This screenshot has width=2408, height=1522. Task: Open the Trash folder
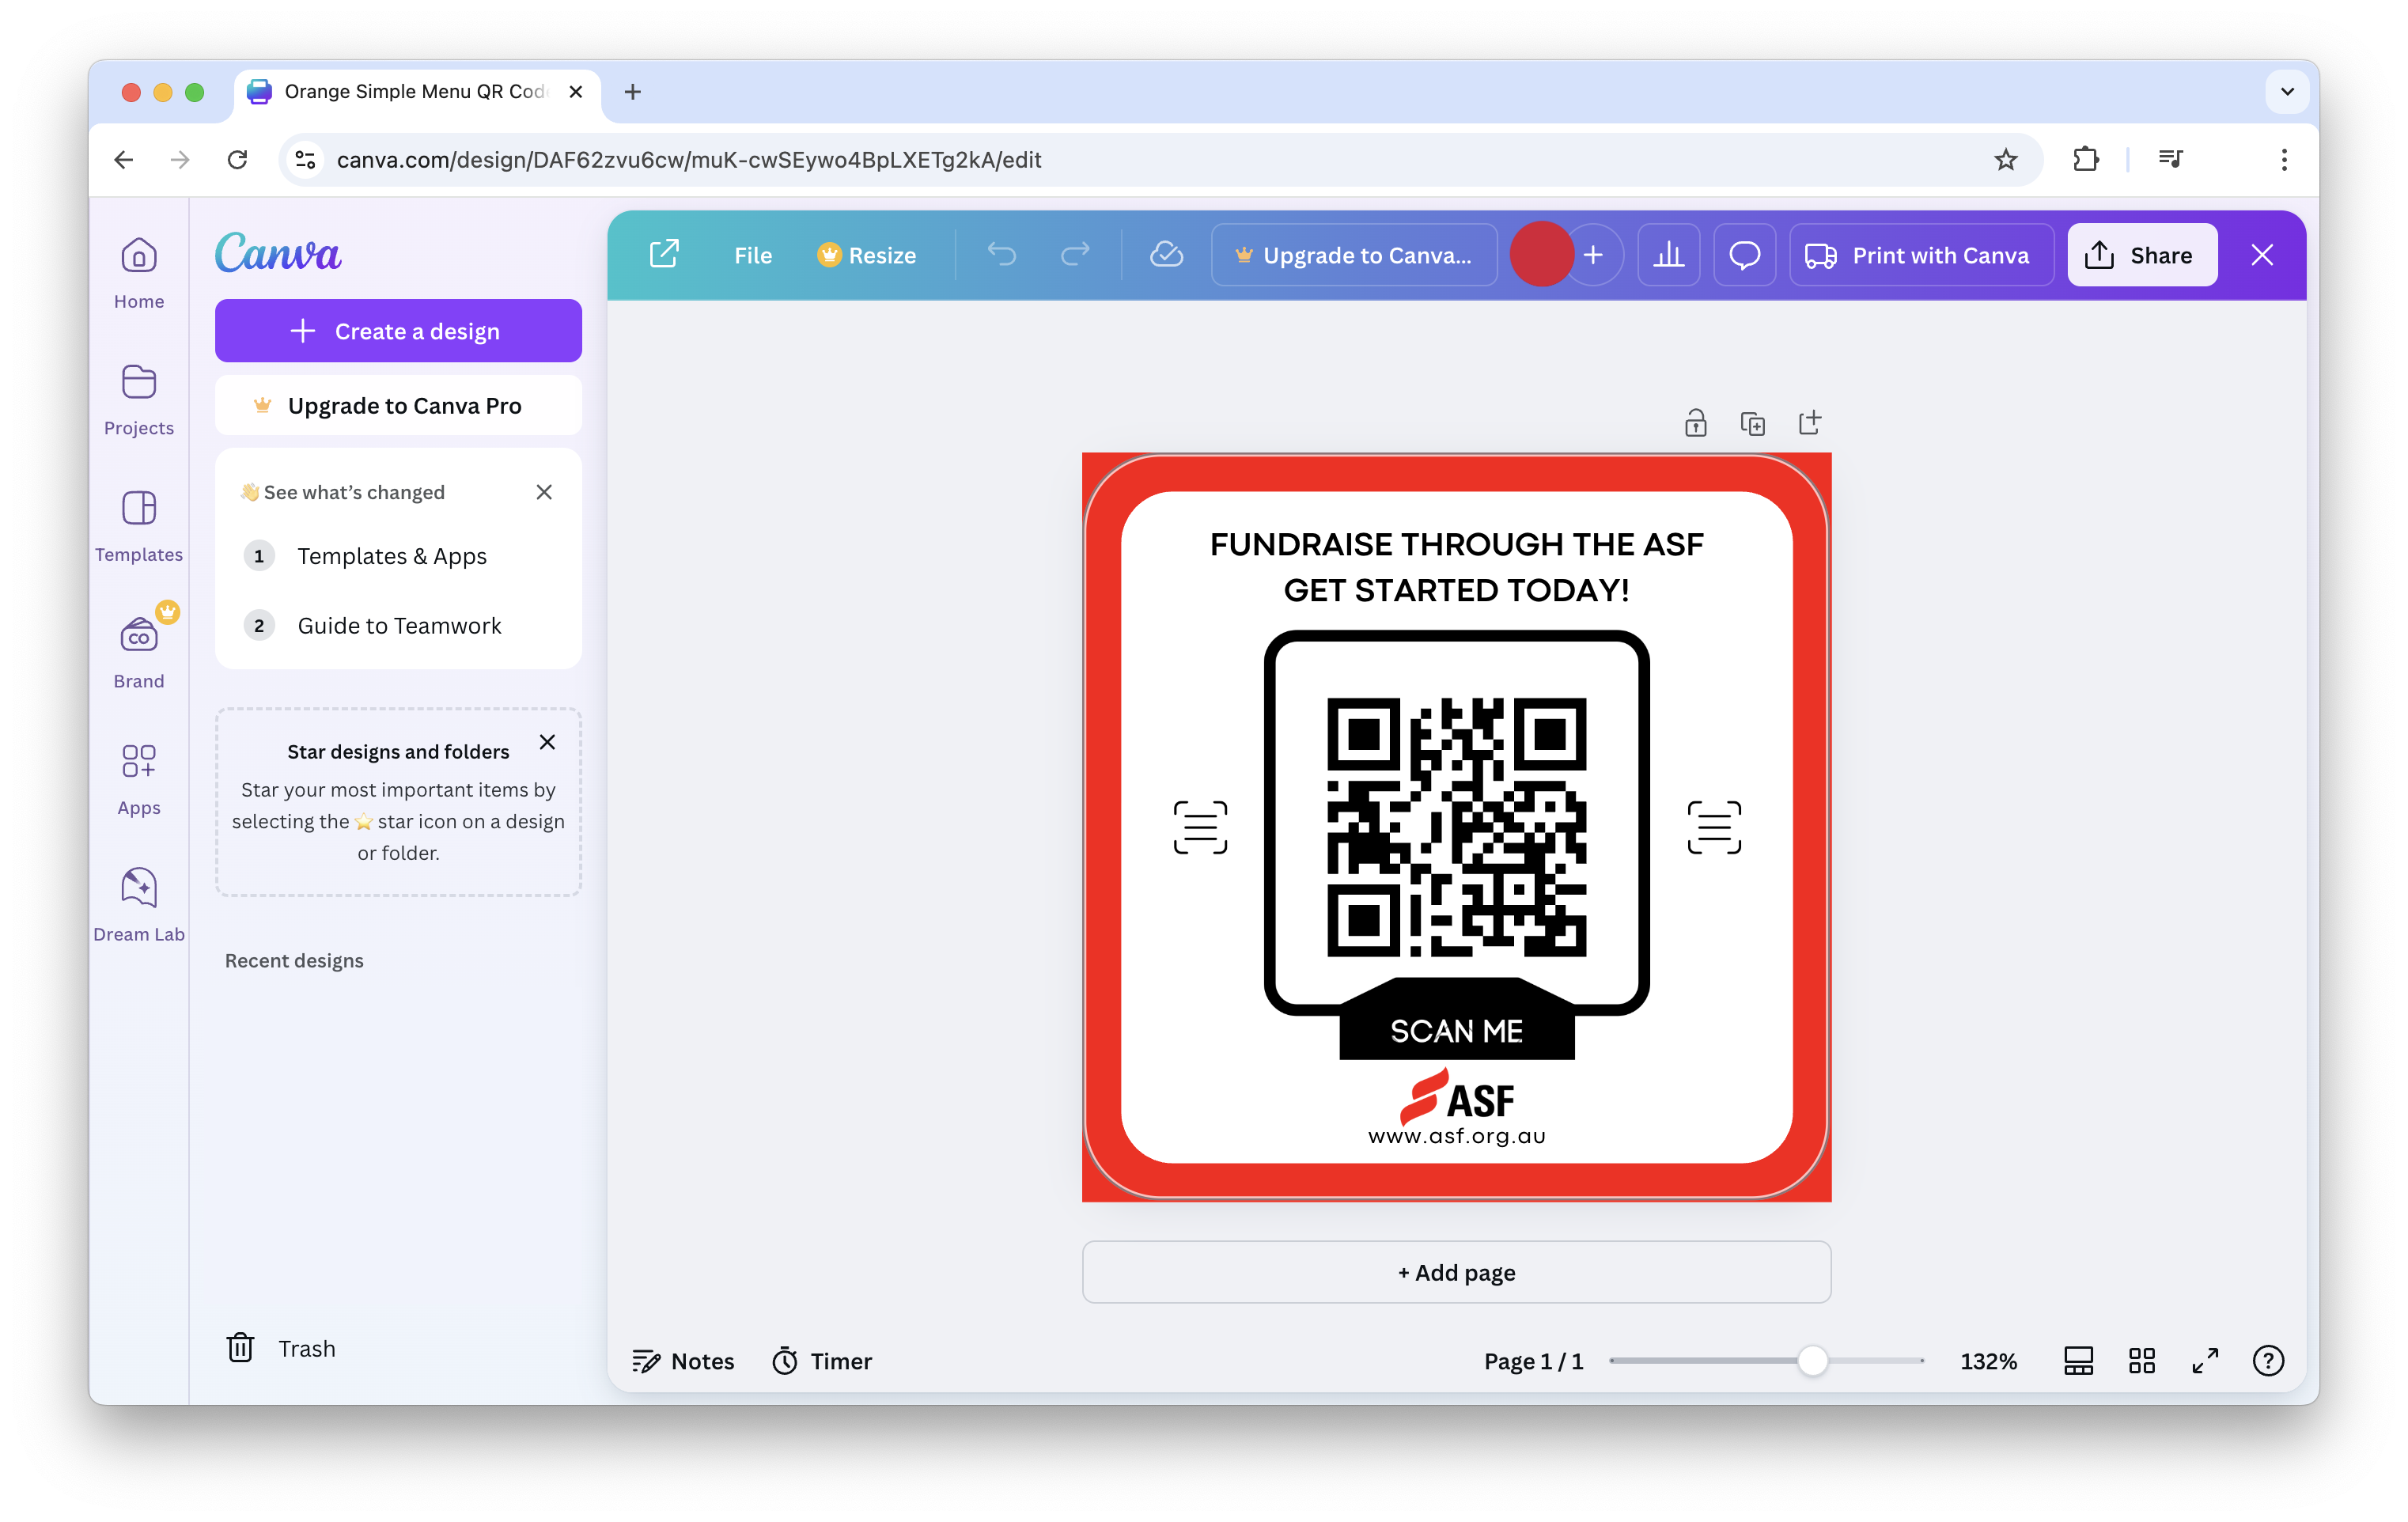click(281, 1348)
